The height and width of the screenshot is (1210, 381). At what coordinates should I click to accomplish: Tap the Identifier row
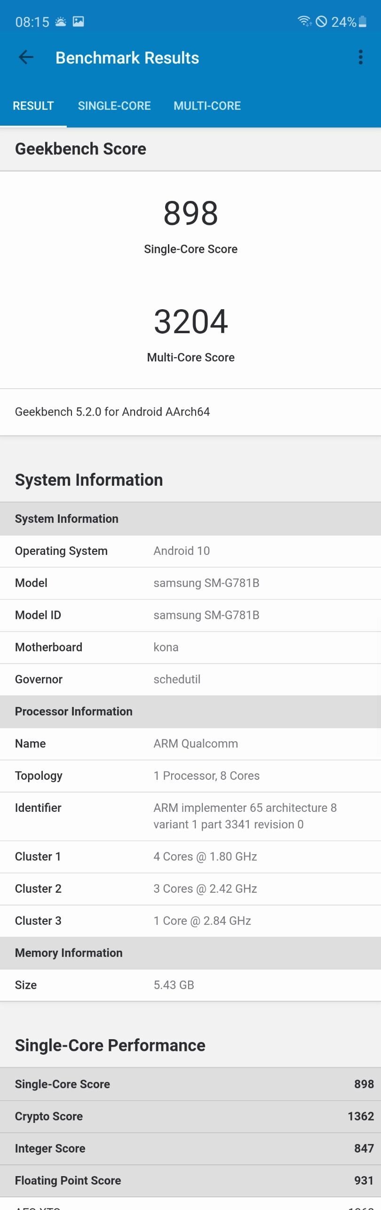pos(190,817)
